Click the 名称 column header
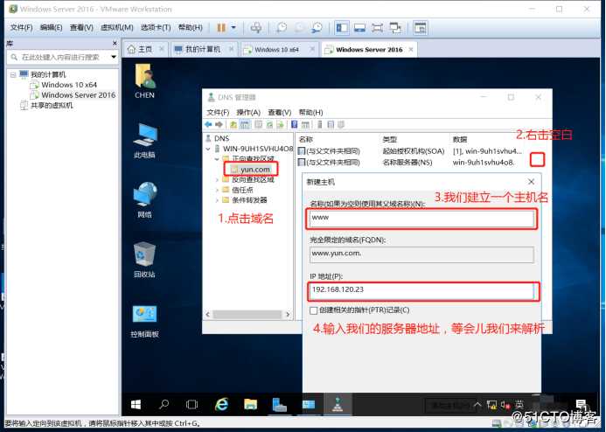Screen dimensions: 606x432 click(x=306, y=139)
